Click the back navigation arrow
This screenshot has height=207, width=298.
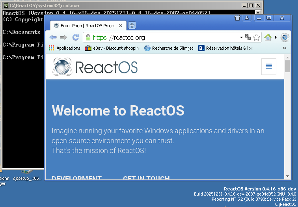point(53,37)
